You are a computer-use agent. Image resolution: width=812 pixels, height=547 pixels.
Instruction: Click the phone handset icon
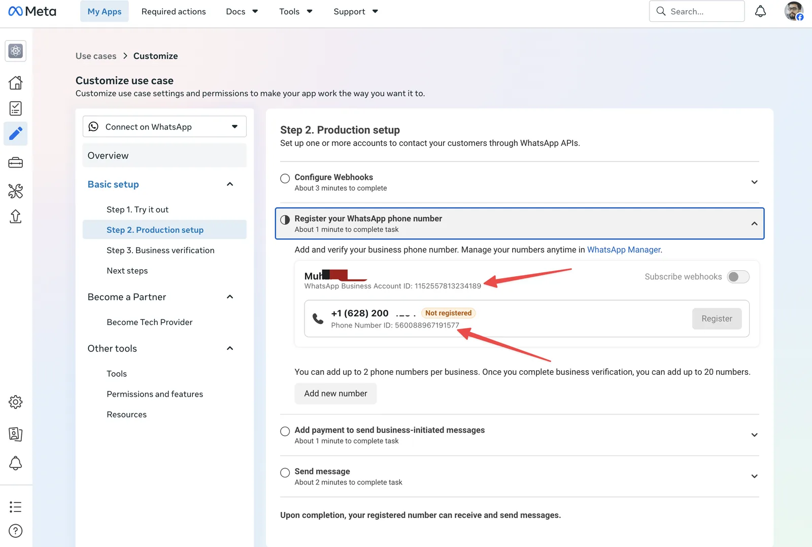click(x=318, y=318)
